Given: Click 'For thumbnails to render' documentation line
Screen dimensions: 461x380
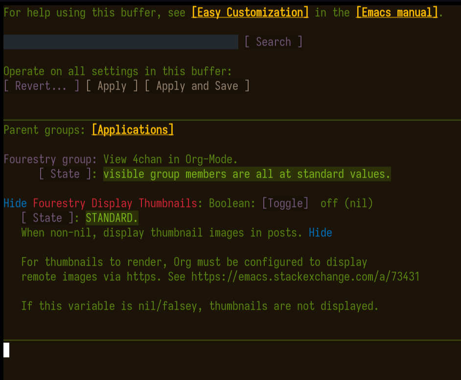Looking at the screenshot, I should (194, 262).
